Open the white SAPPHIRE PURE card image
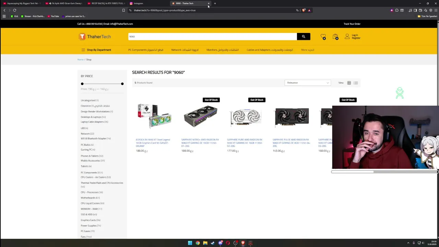Viewport: 439px width, 247px height. (x=246, y=117)
